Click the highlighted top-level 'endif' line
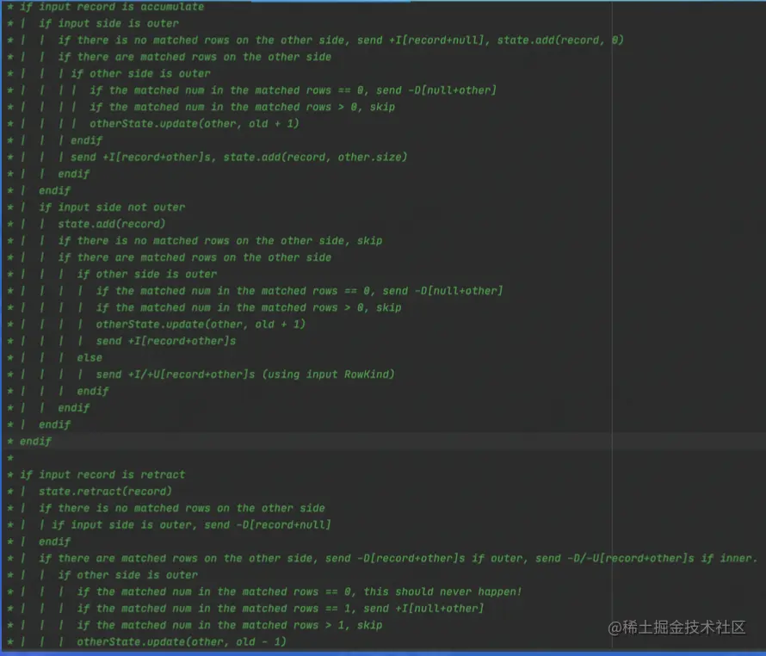The width and height of the screenshot is (766, 656). pyautogui.click(x=35, y=442)
